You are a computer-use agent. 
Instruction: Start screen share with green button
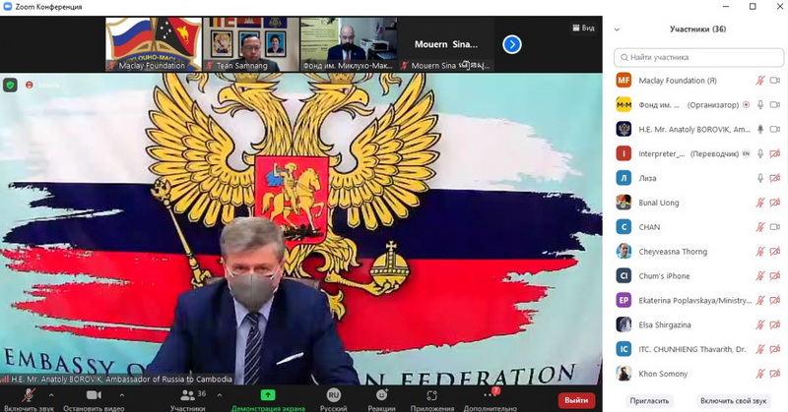[x=268, y=395]
